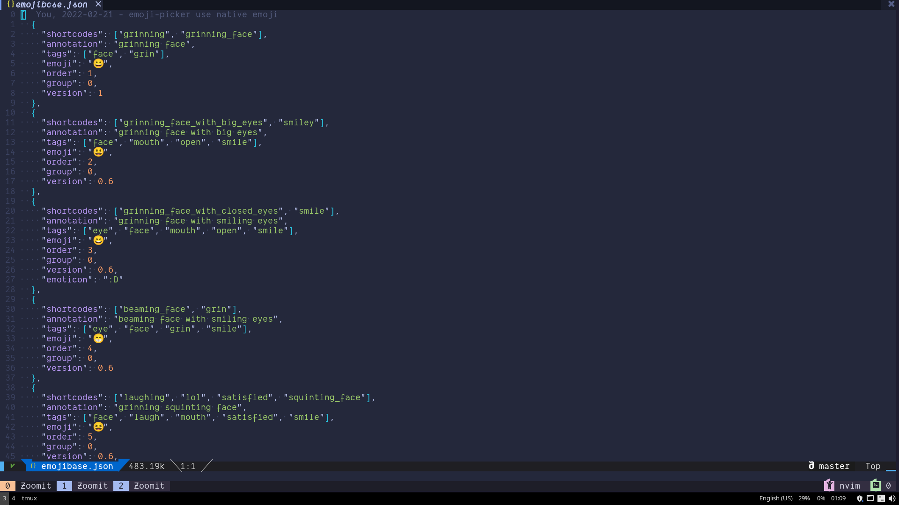Screen dimensions: 899x505
Task: Click the "squinting_face" shortcode string
Action: click(x=324, y=397)
